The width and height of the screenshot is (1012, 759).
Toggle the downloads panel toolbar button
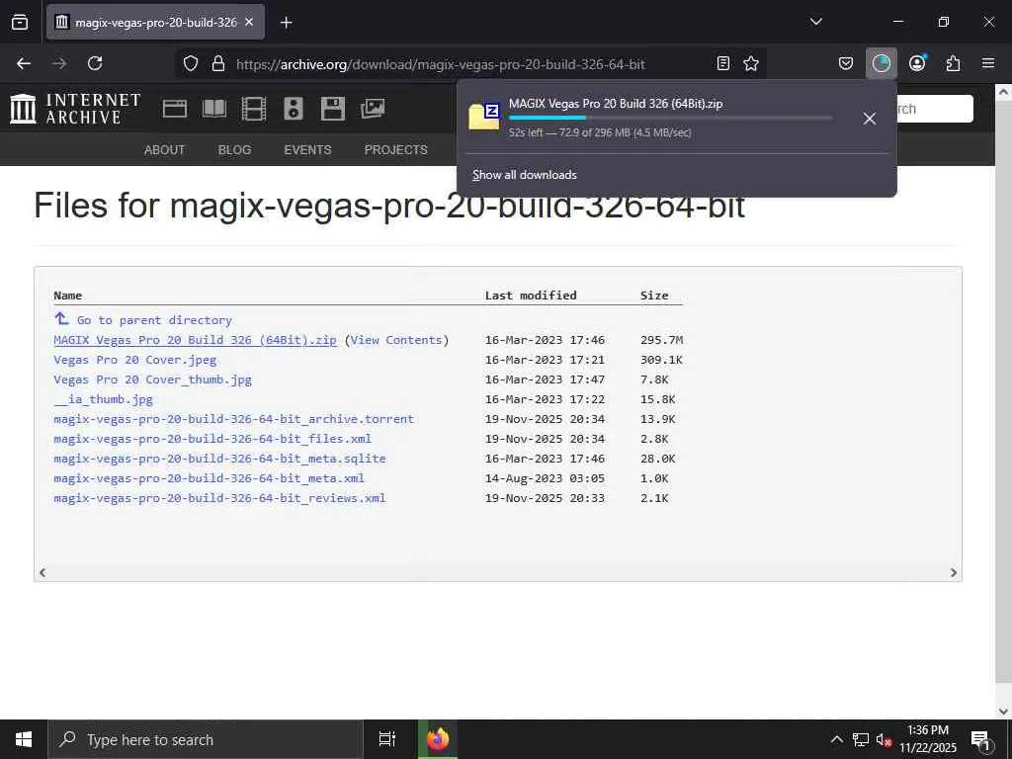[x=881, y=63]
